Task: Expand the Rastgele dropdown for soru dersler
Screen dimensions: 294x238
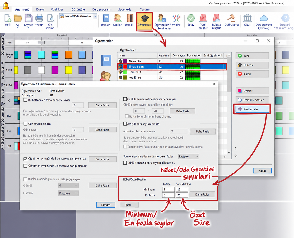Action: click(x=188, y=156)
